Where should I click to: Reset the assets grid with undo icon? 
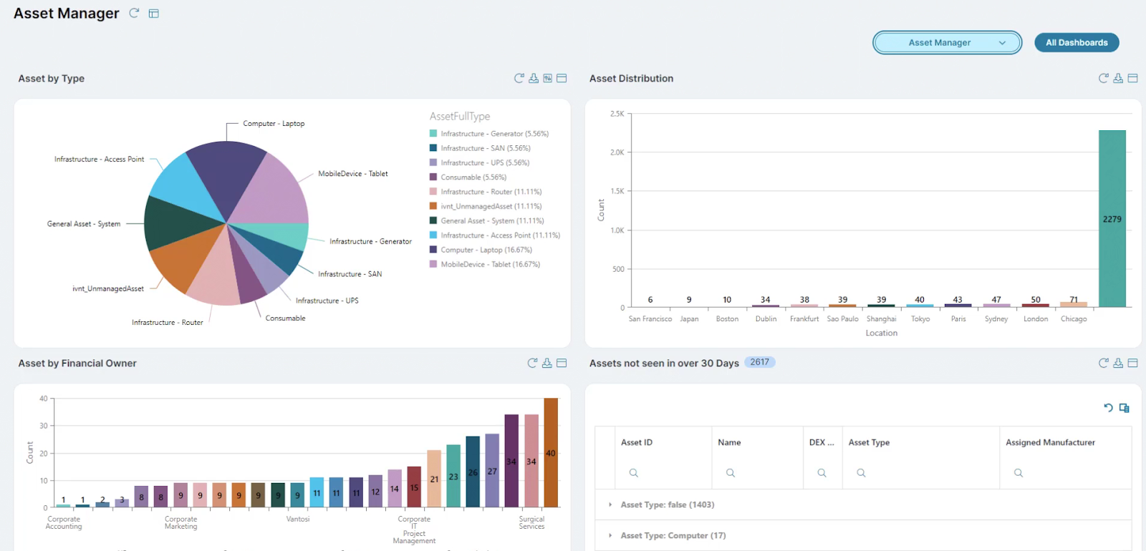[1108, 408]
